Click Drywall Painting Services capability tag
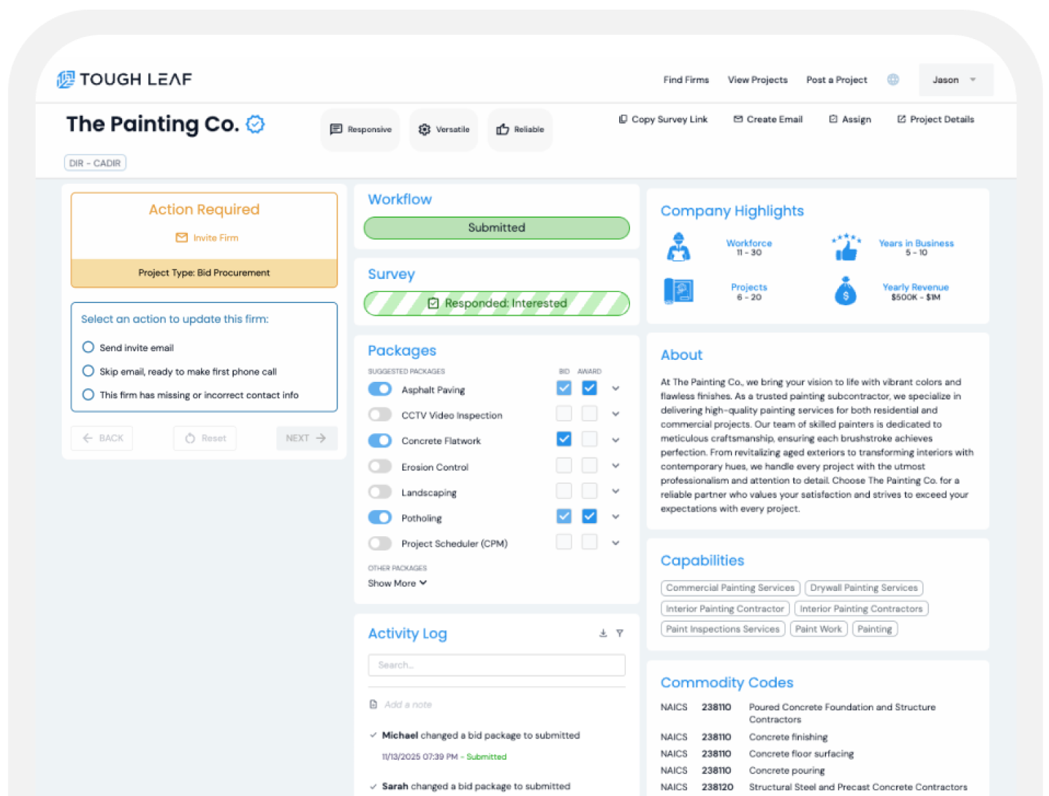 tap(864, 588)
